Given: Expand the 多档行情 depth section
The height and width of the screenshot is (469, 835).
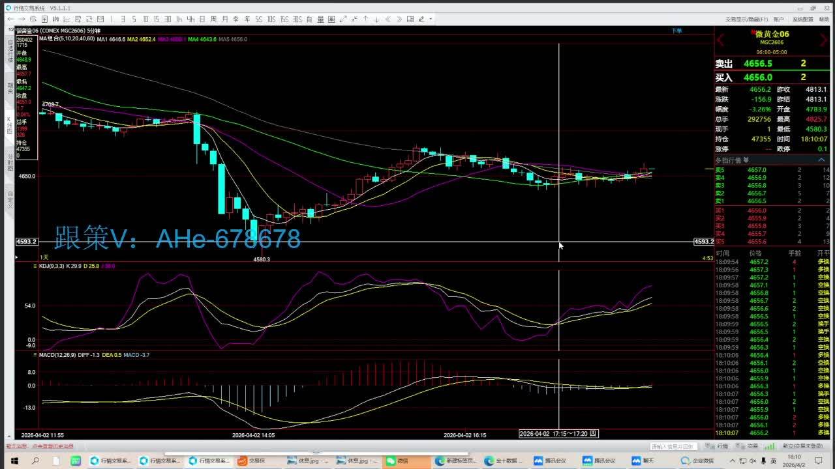Looking at the screenshot, I should coord(732,160).
